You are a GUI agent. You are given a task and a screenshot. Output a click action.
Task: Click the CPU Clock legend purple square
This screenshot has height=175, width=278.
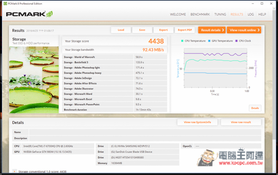236,41
